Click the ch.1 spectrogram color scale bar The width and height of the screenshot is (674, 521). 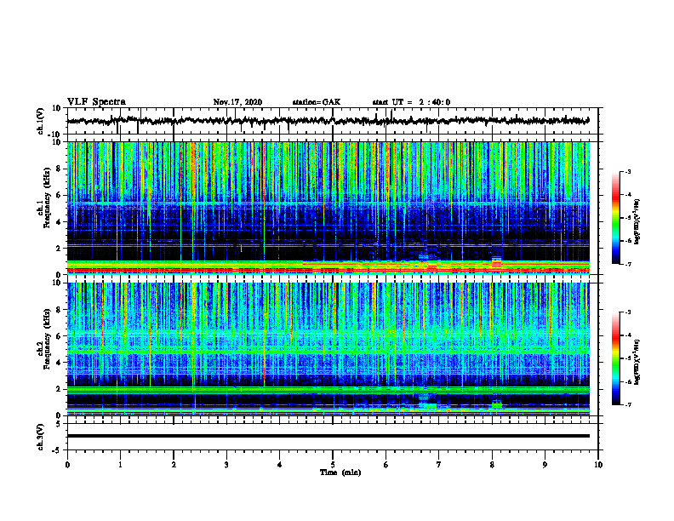615,218
